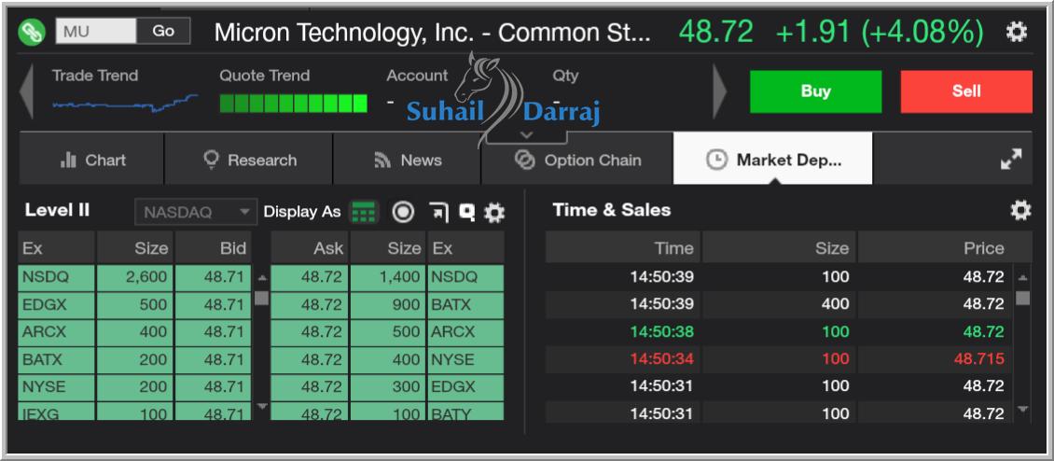The width and height of the screenshot is (1054, 461).
Task: Select the ARCX ask row size 500
Action: coord(387,332)
